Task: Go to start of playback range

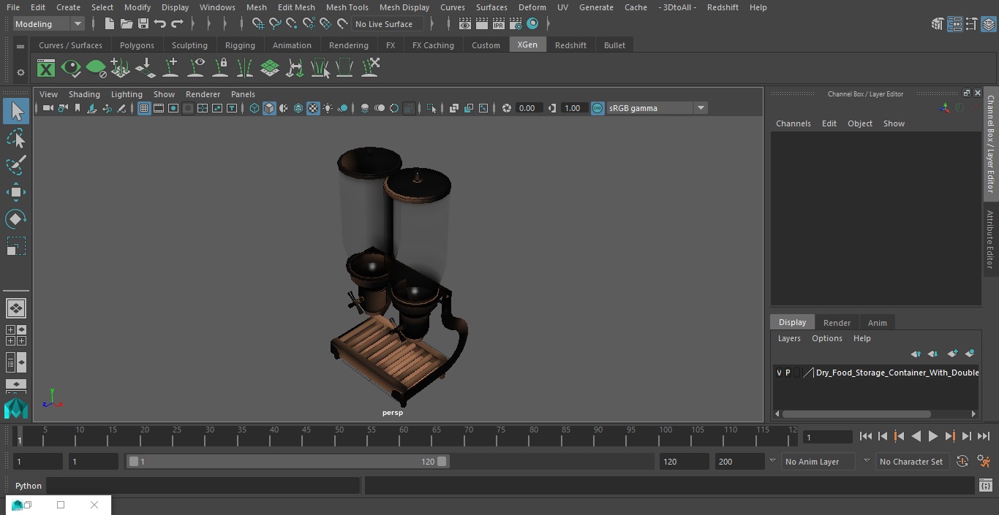Action: click(865, 436)
